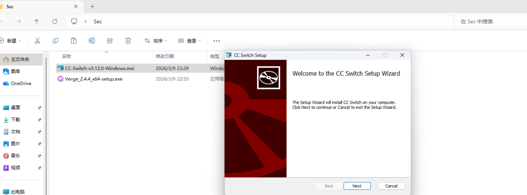
Task: Click the Cut scissors icon in Explorer toolbar
Action: click(37, 40)
